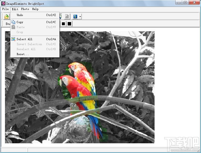
Task: Open the Photo menu
Action: point(25,9)
